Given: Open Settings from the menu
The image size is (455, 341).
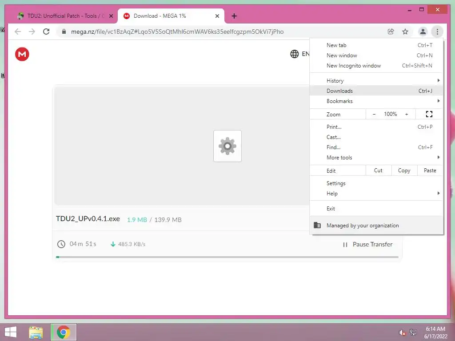Looking at the screenshot, I should coord(376,183).
